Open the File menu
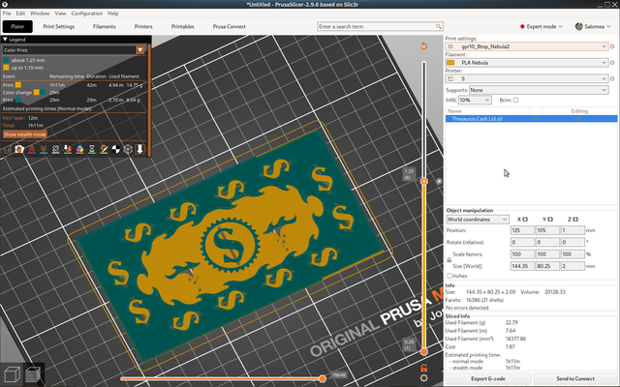620x387 pixels. point(7,13)
